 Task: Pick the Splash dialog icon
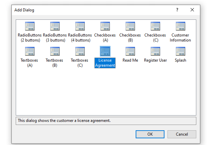[x=180, y=51]
